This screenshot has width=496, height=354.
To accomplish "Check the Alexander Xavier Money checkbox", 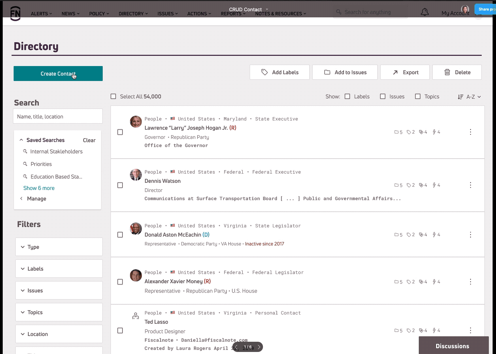I will (120, 282).
